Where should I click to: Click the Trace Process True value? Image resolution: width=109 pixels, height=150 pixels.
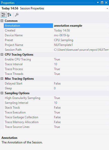(x=57, y=69)
